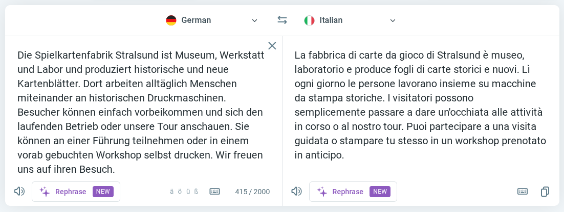The height and width of the screenshot is (212, 564).
Task: Rephrase the Italian translated text
Action: pos(353,192)
